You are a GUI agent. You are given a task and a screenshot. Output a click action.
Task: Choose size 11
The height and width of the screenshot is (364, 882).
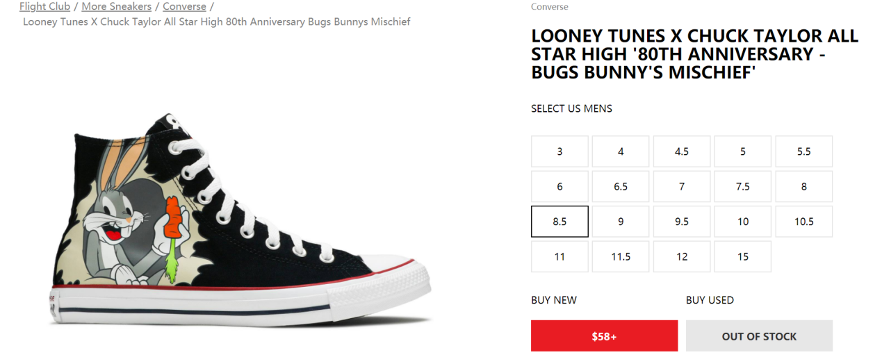coord(560,257)
